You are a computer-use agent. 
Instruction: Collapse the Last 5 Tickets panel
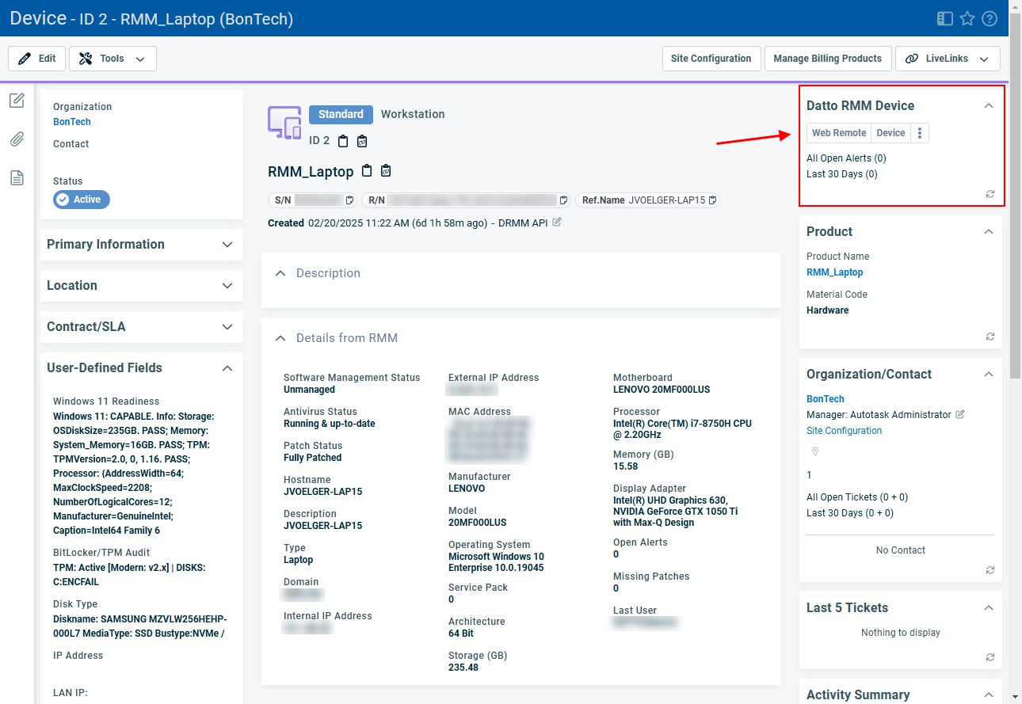click(x=988, y=607)
